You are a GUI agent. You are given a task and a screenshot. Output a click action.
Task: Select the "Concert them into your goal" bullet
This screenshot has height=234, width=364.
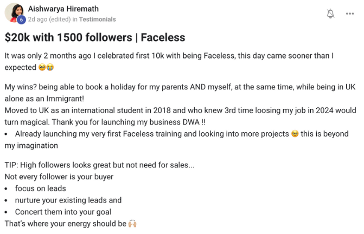(x=63, y=212)
